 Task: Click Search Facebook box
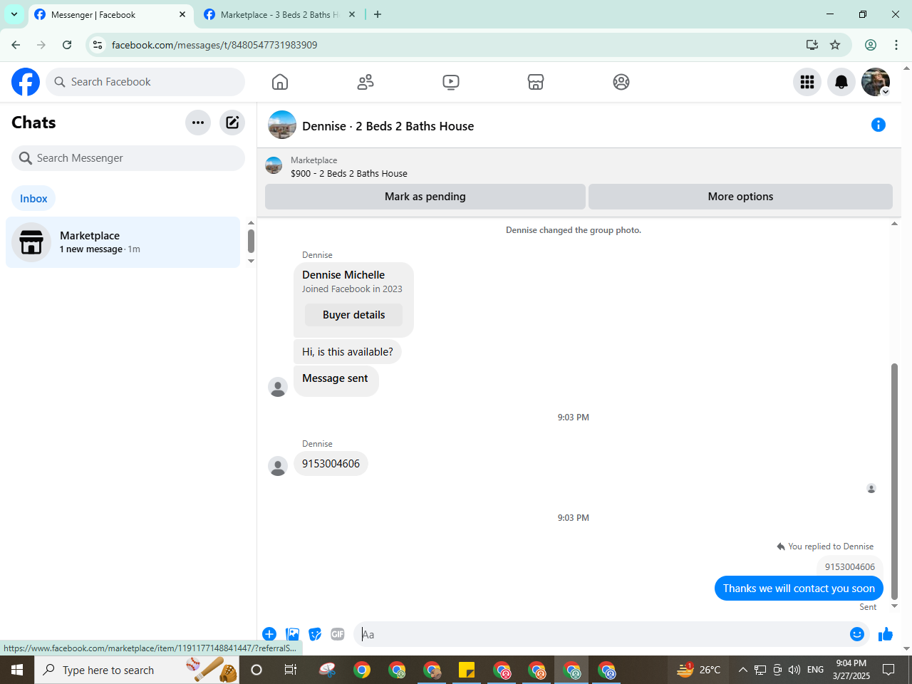[x=145, y=82]
